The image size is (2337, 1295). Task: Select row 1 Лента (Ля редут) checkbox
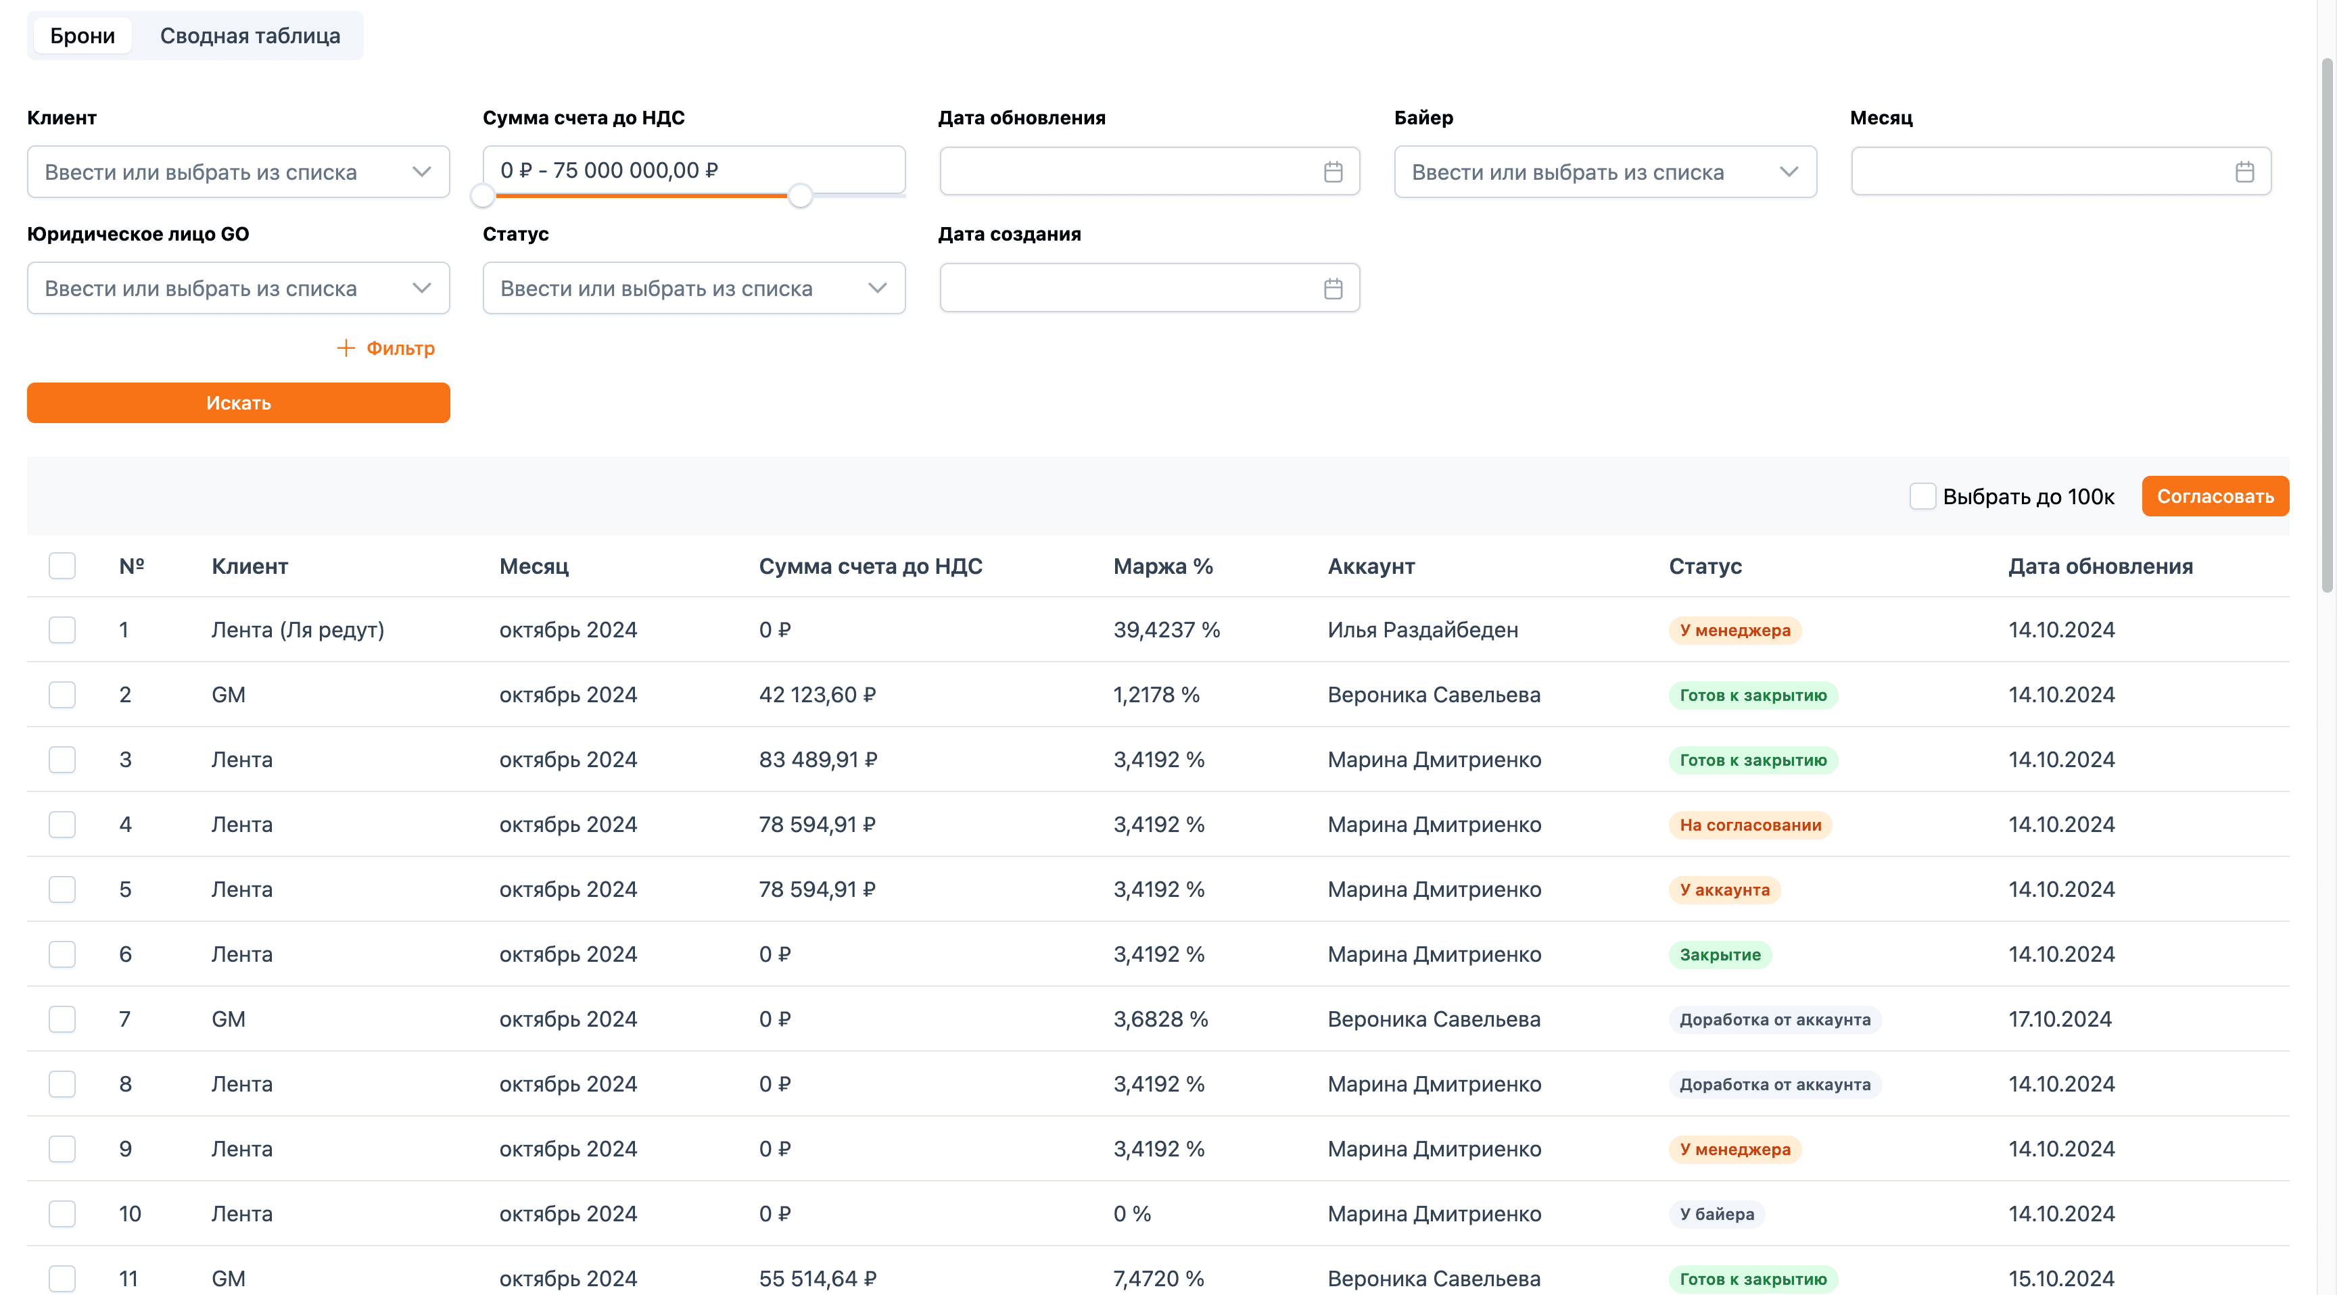point(62,629)
